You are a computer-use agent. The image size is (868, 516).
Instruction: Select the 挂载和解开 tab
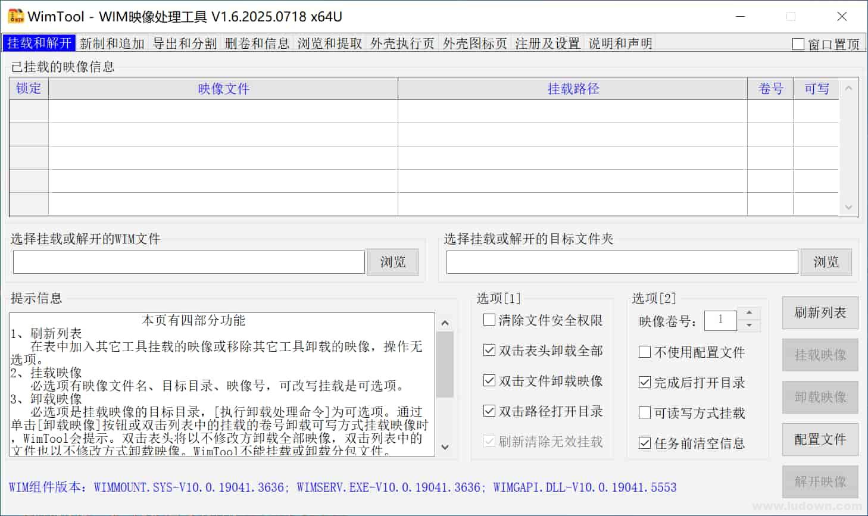(x=39, y=43)
